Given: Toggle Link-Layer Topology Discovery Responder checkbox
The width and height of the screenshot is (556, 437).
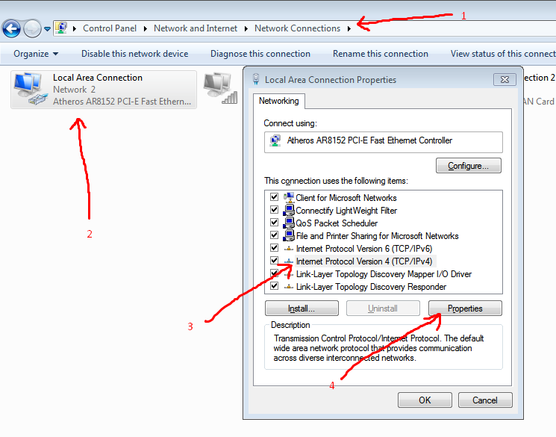Looking at the screenshot, I should (x=274, y=286).
